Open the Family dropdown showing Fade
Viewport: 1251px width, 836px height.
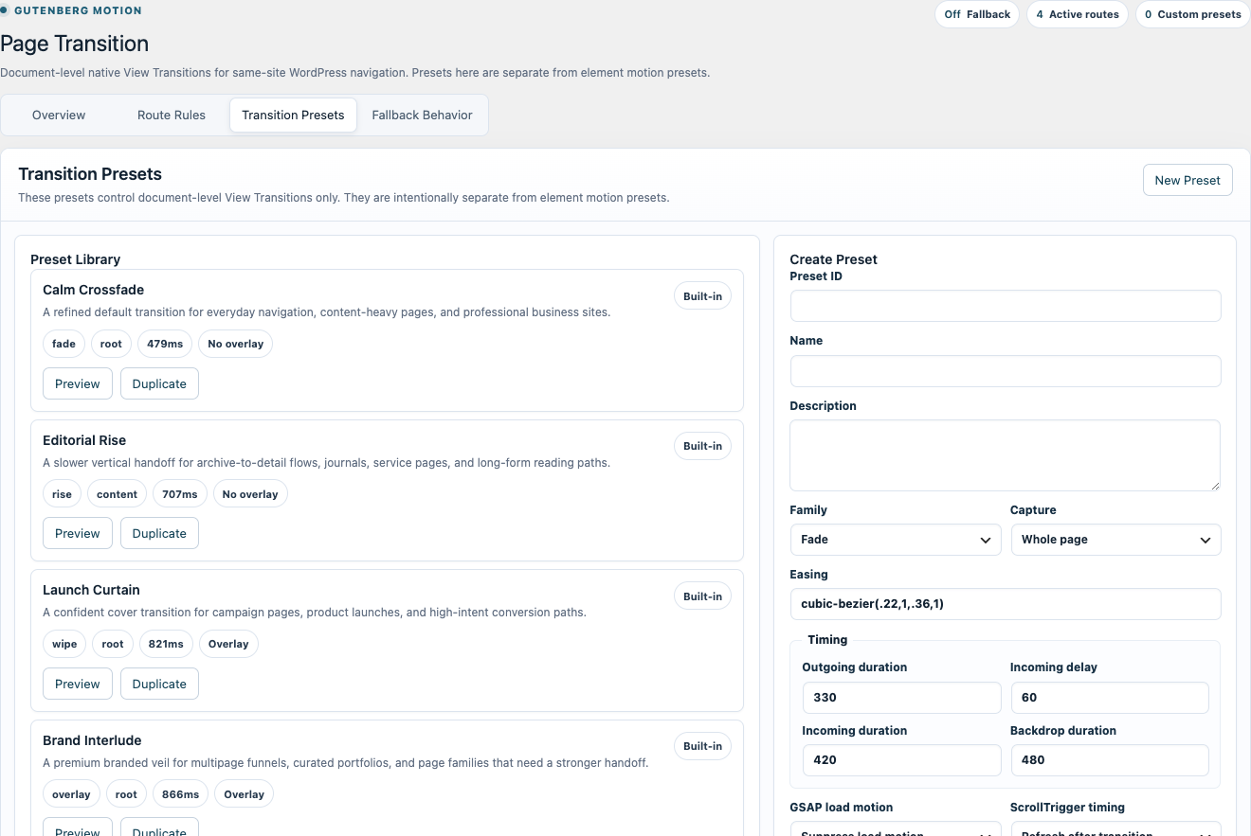tap(895, 540)
